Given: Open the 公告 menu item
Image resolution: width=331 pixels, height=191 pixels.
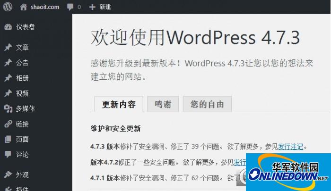Looking at the screenshot, I should click(x=22, y=63).
